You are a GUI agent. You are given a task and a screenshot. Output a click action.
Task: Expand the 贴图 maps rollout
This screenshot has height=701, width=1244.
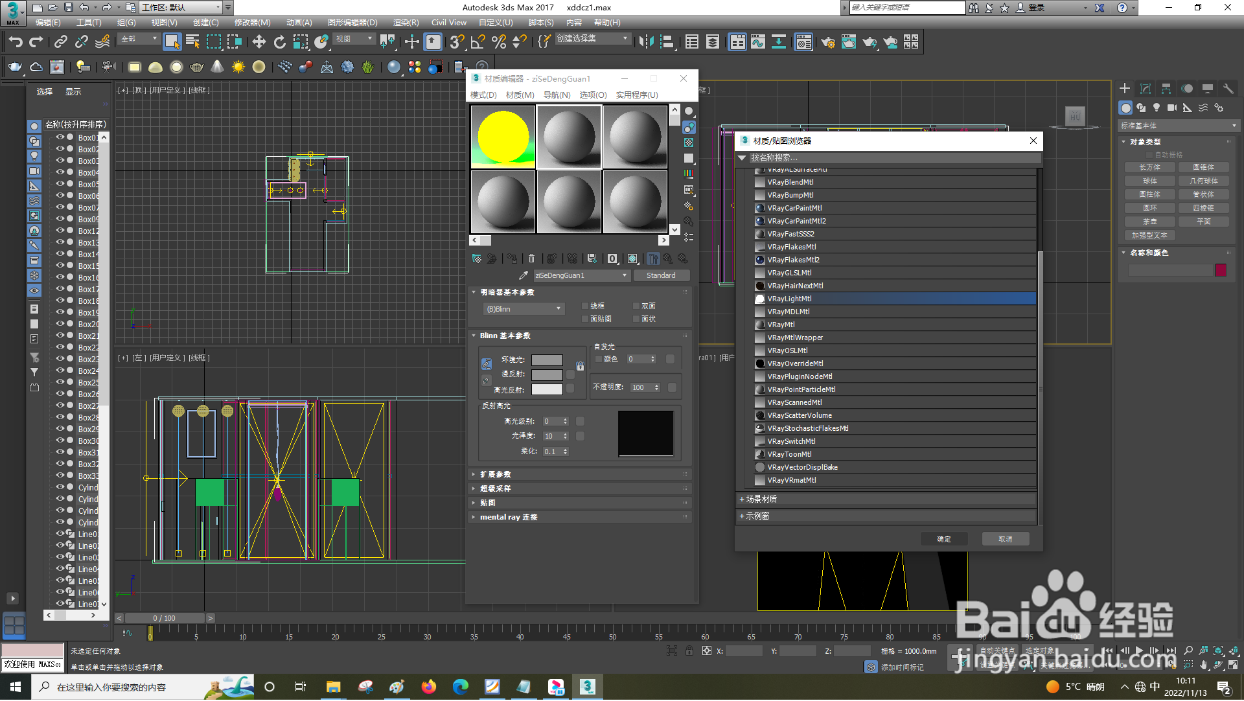click(581, 503)
